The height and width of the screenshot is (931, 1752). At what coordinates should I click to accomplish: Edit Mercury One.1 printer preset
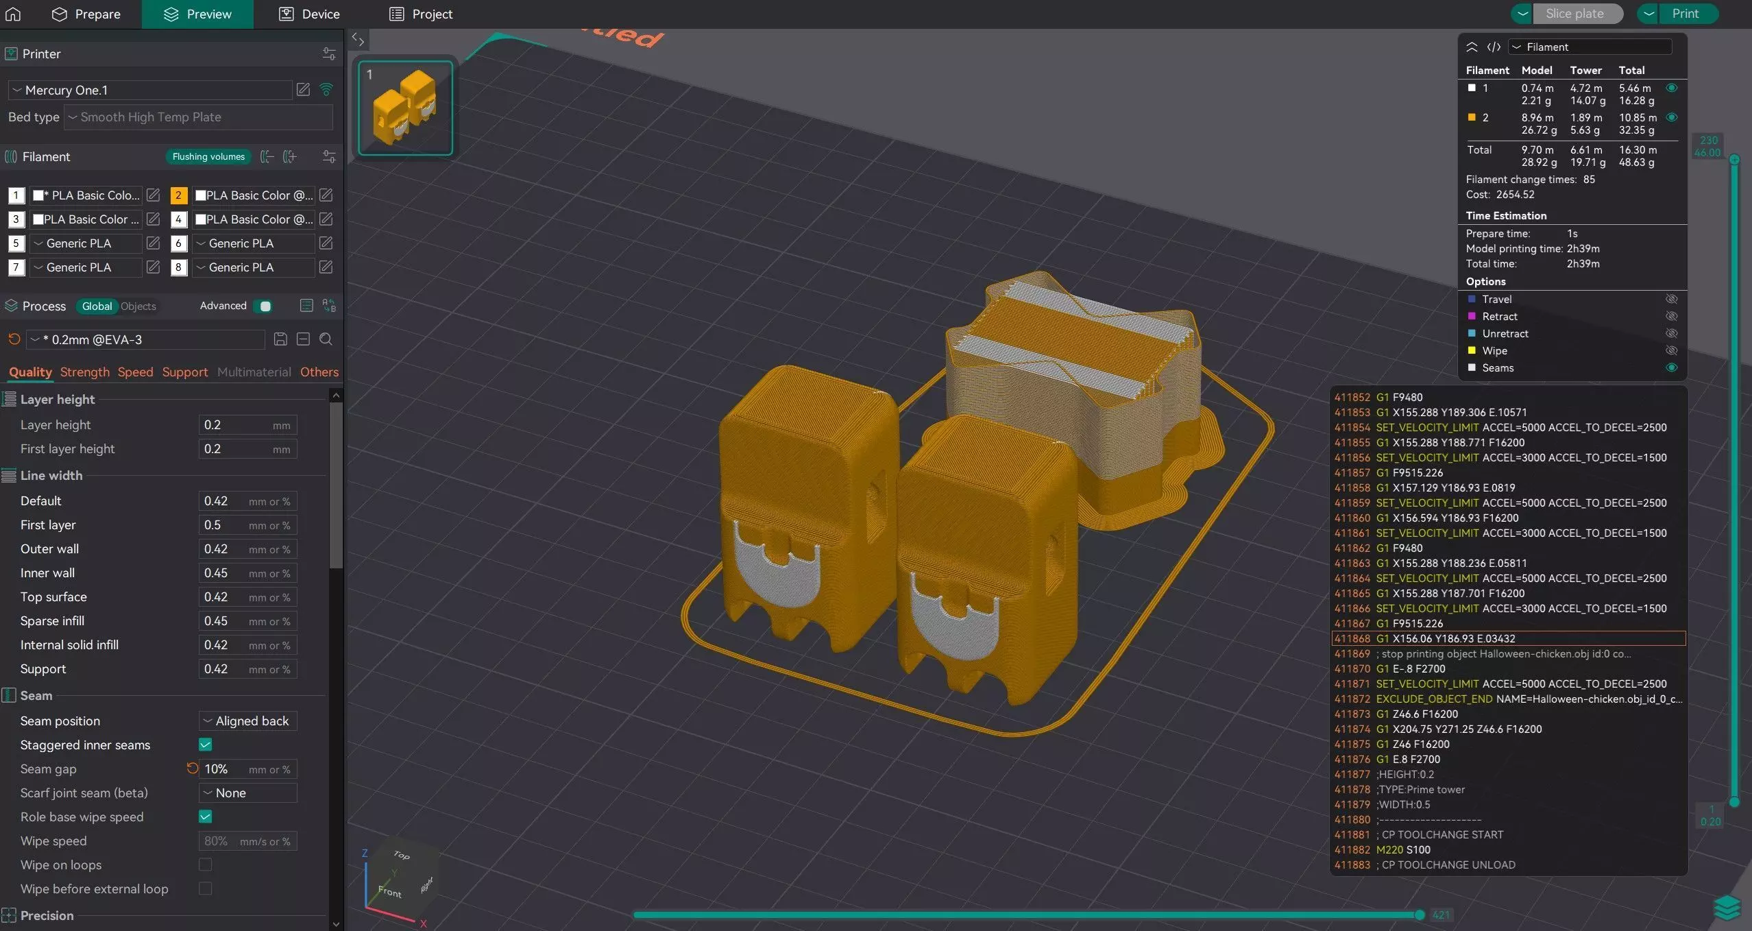303,89
